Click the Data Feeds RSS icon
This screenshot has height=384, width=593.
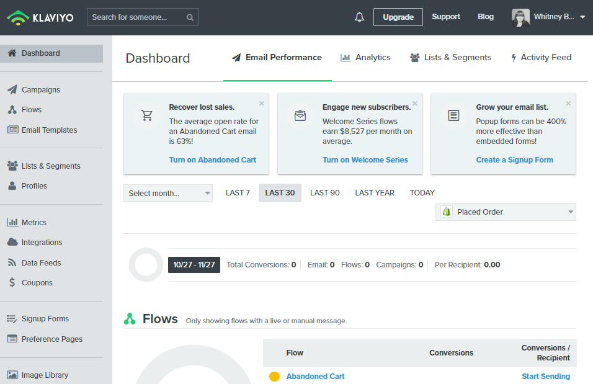12,263
